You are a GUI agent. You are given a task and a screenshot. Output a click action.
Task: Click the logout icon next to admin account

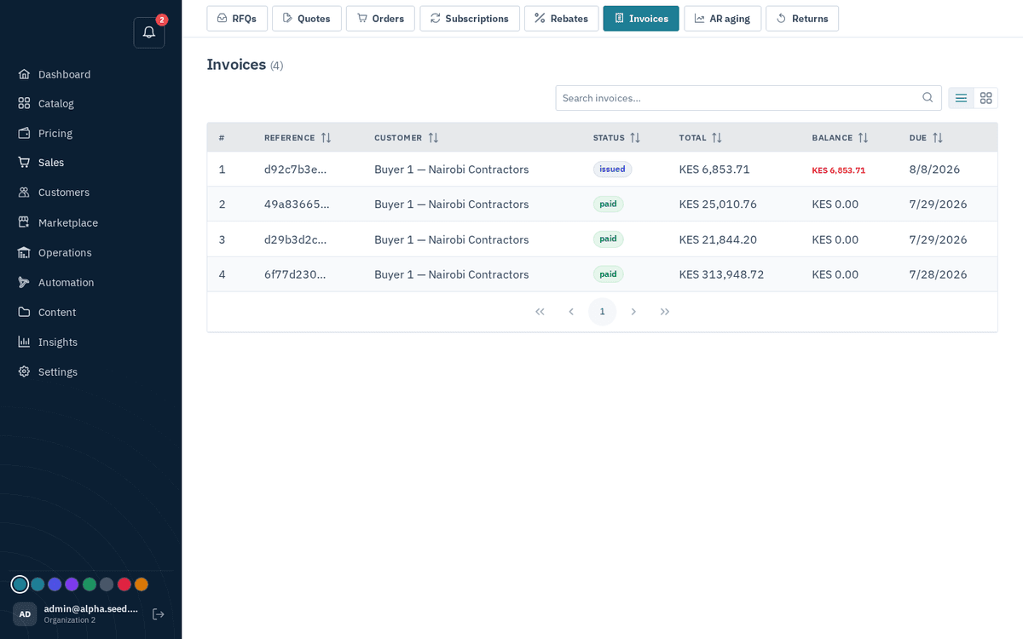point(158,614)
